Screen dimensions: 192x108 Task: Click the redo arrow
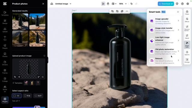pyautogui.click(x=136, y=4)
